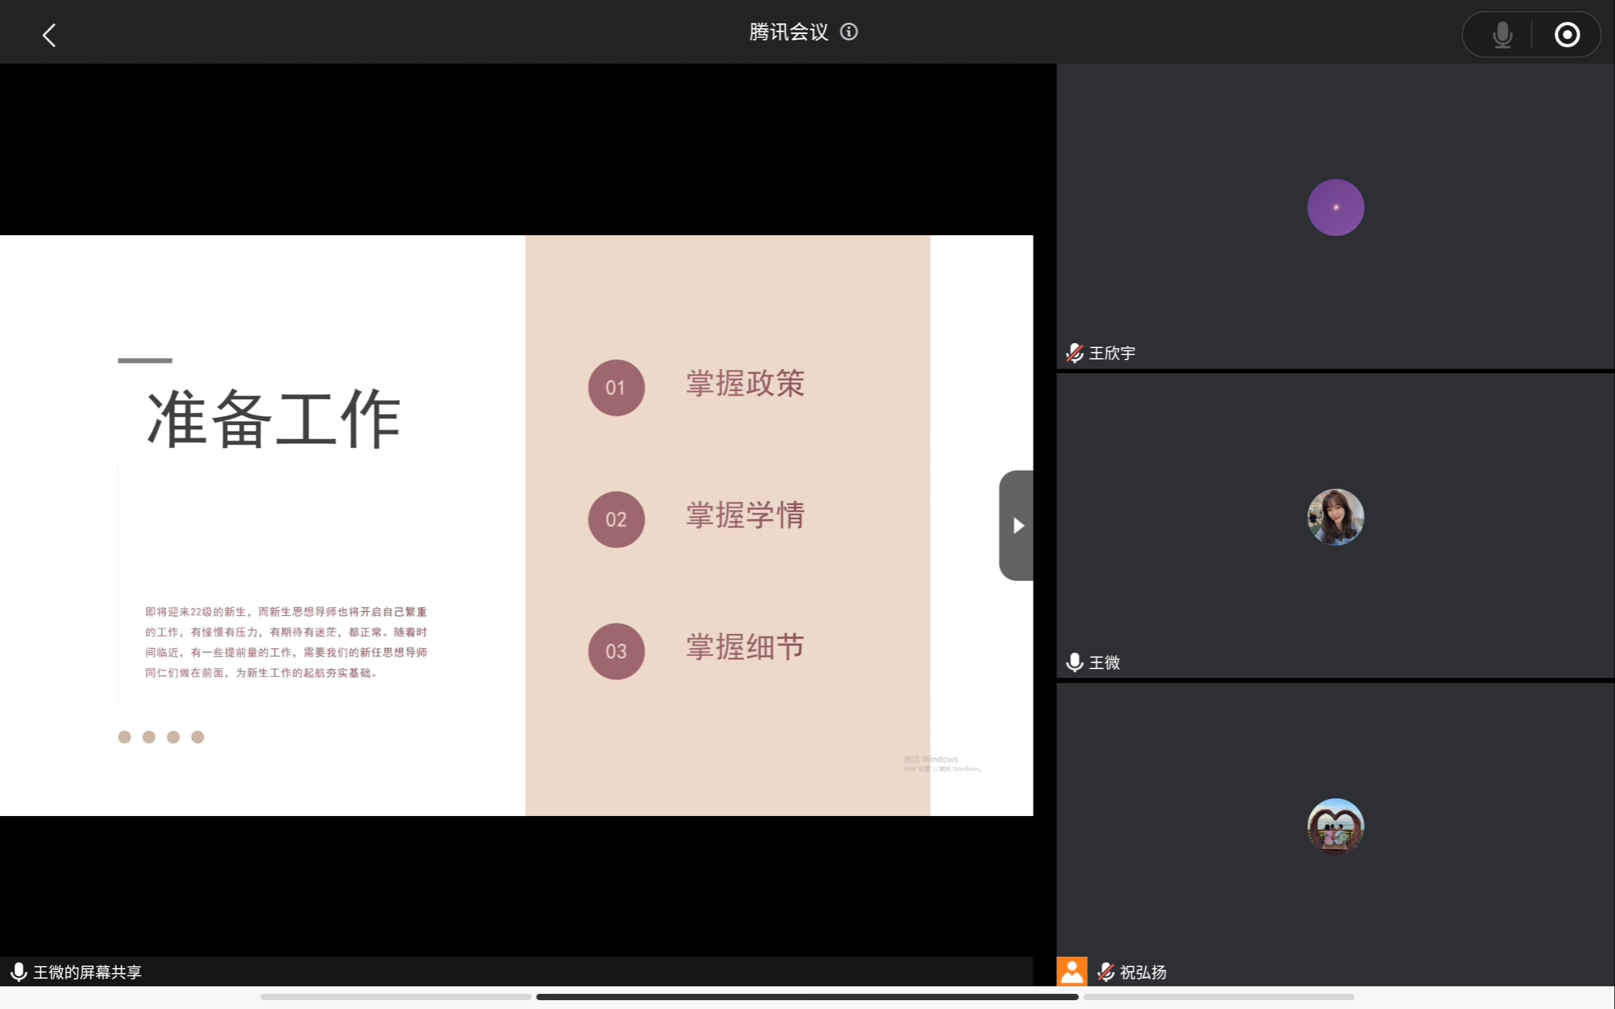The height and width of the screenshot is (1009, 1615).
Task: Toggle the microphone in top-right pill
Action: [1501, 35]
